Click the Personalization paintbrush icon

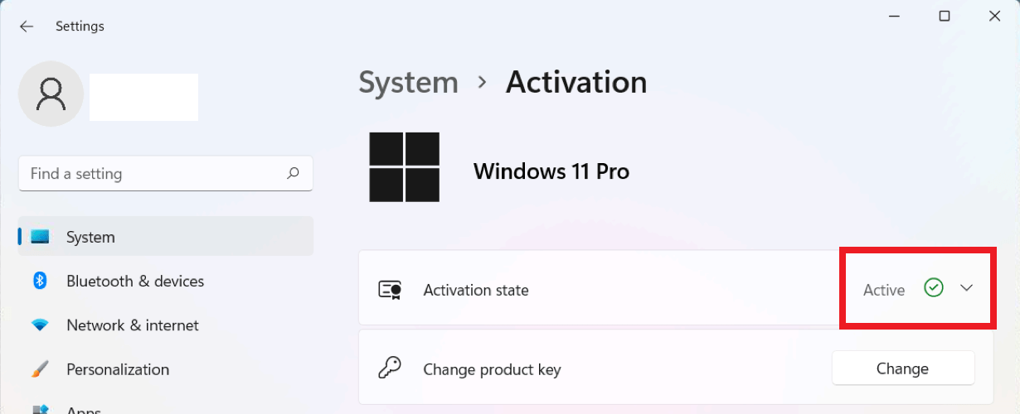pyautogui.click(x=40, y=369)
